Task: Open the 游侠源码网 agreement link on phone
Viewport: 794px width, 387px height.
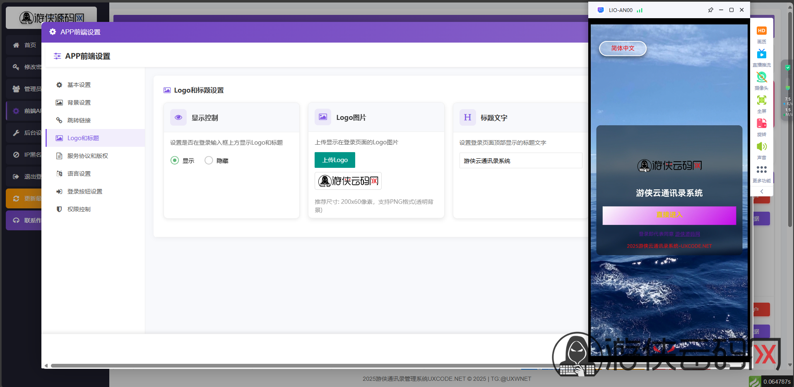Action: coord(688,234)
